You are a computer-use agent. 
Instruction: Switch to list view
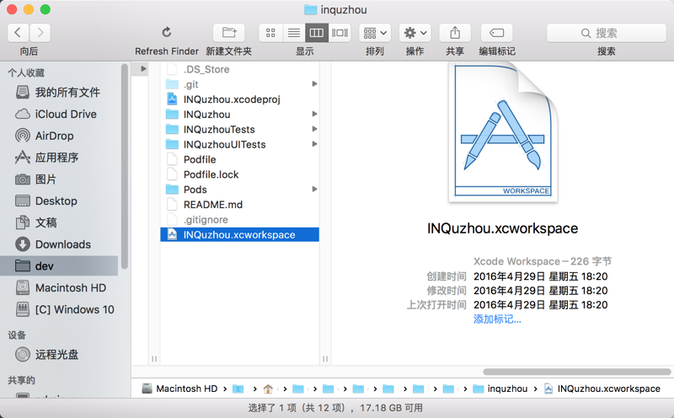(x=294, y=33)
